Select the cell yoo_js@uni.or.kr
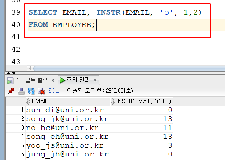Image resolution: width=225 pixels, height=160 pixels. point(68,145)
